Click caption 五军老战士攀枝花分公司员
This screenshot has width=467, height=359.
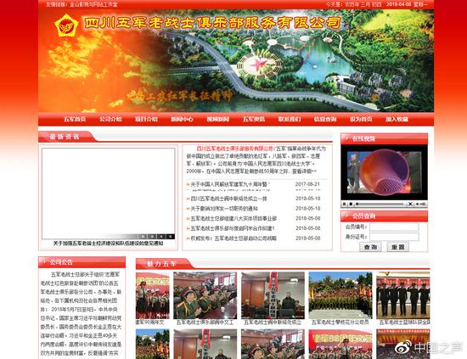(340, 323)
